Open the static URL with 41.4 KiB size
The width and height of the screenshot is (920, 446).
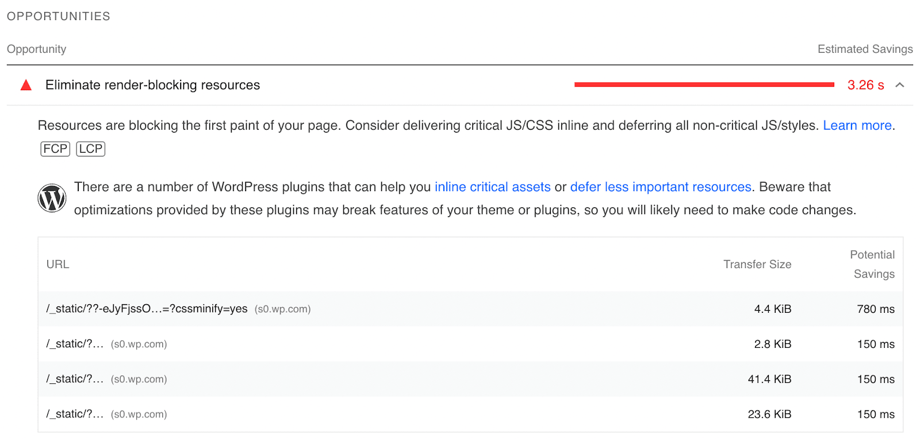click(75, 379)
